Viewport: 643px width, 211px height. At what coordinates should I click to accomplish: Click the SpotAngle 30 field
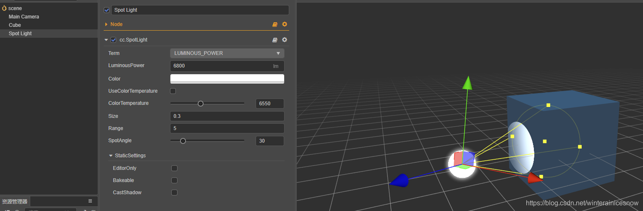(x=270, y=141)
